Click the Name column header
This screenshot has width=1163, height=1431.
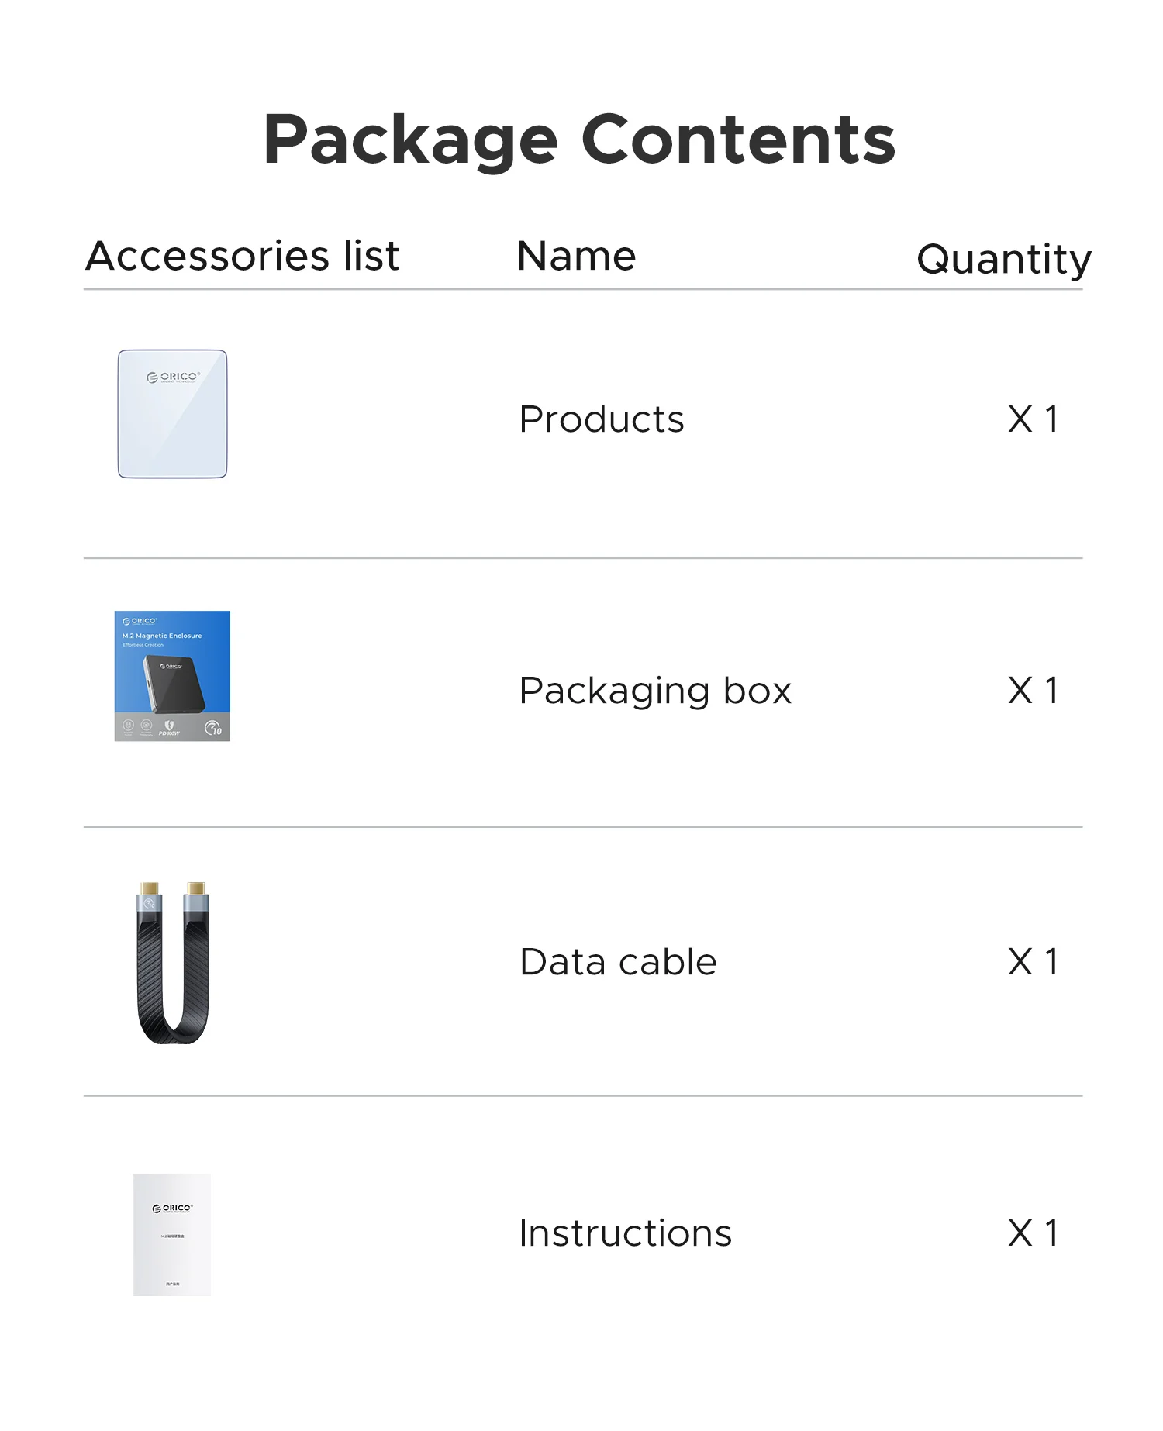point(576,256)
